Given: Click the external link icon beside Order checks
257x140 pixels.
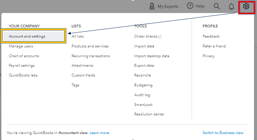Looking at the screenshot, I should point(160,37).
